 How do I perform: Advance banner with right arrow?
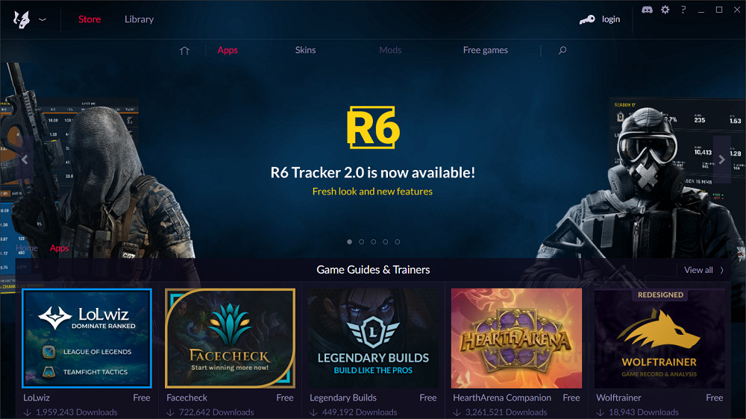pyautogui.click(x=721, y=160)
